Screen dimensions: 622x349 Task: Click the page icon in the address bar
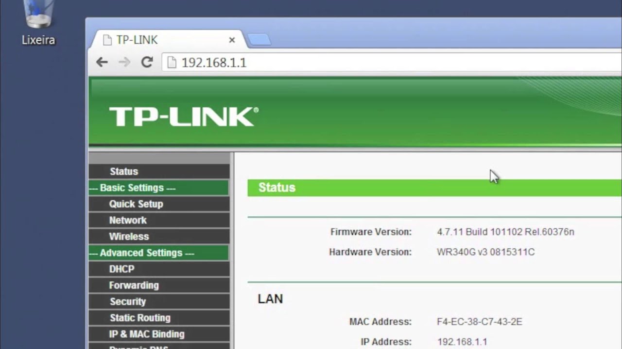(x=171, y=62)
